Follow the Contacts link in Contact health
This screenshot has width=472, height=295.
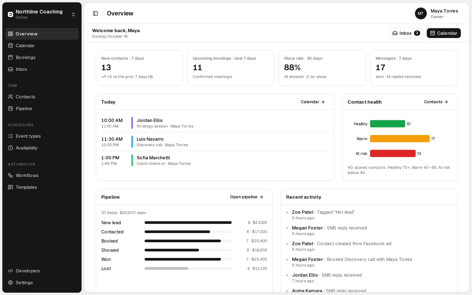(x=436, y=102)
